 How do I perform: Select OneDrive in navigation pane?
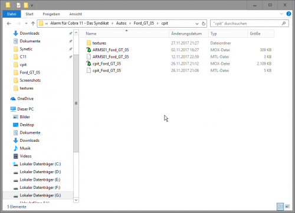click(x=25, y=99)
